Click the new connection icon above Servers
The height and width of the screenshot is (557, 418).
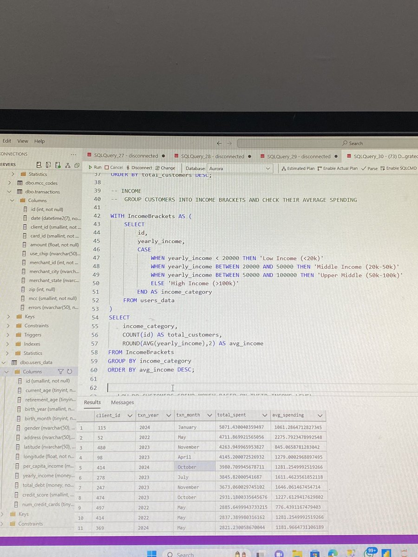(39, 164)
